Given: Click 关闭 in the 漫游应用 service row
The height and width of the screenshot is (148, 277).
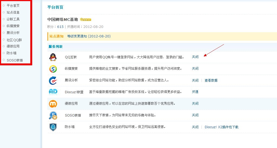Looking at the screenshot, I should [195, 103].
